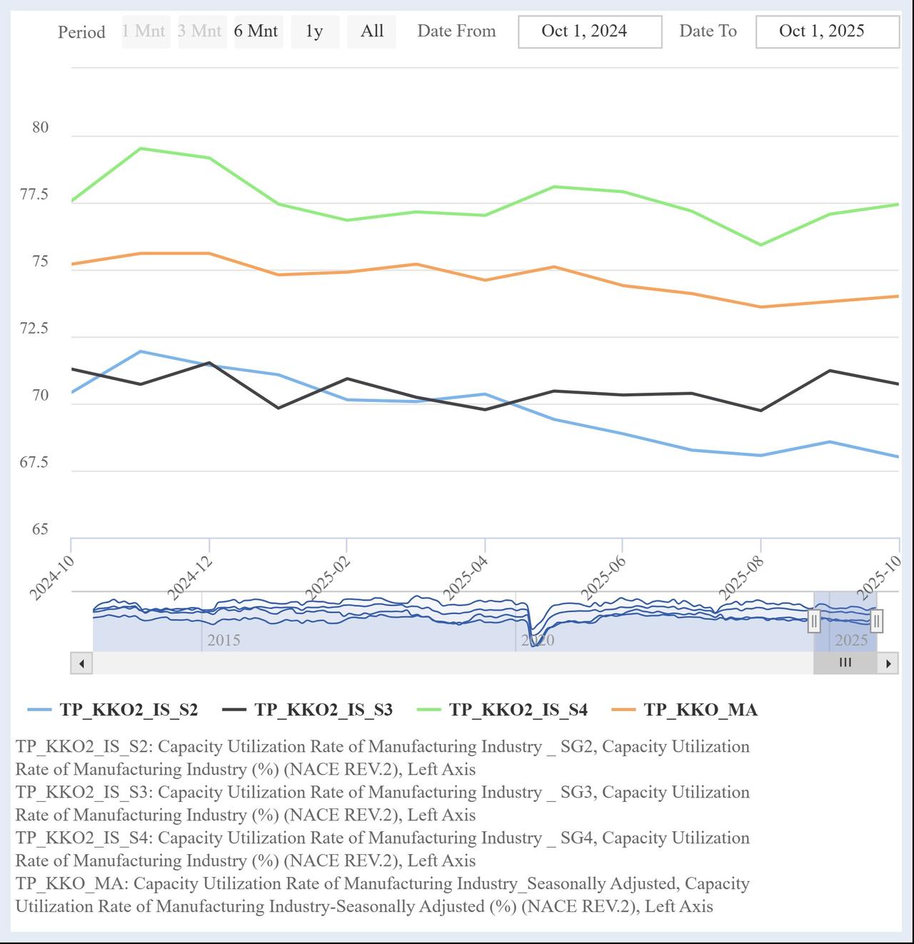Hide the TP_KKO_MA orange series

coord(685,710)
